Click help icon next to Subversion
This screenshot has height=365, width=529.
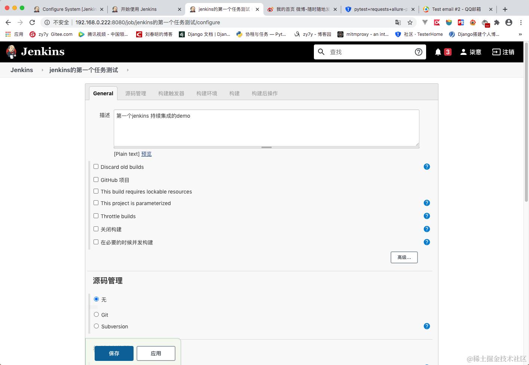[427, 326]
